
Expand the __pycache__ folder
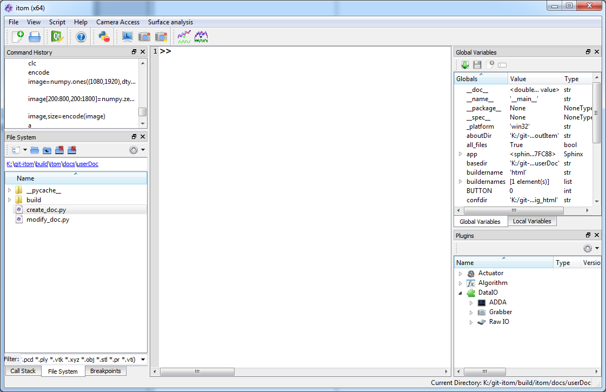coord(9,190)
